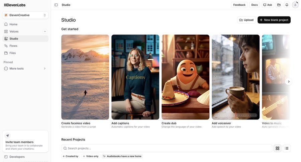Open the folder icon in top bar
The height and width of the screenshot is (162, 301).
[x=279, y=5]
